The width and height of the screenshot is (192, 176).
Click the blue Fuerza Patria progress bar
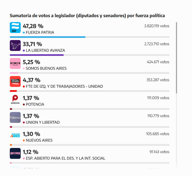(x=47, y=37)
